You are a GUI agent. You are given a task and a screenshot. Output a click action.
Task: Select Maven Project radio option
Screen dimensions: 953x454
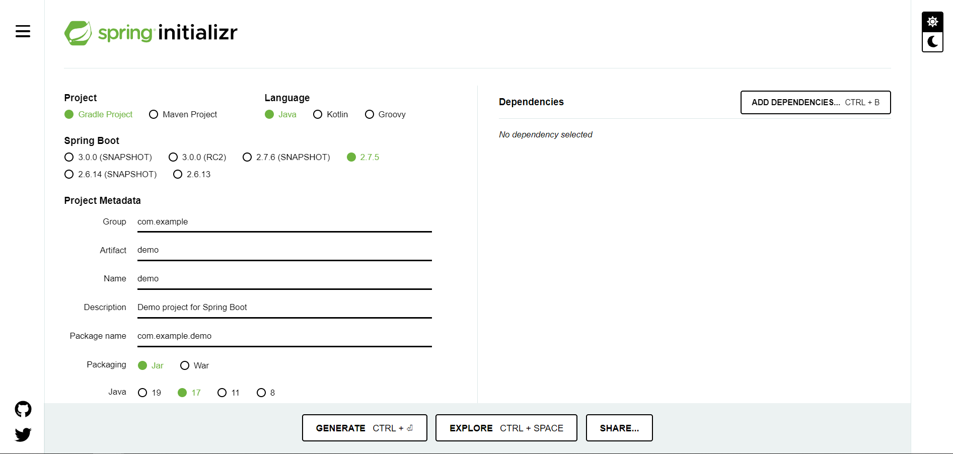183,114
